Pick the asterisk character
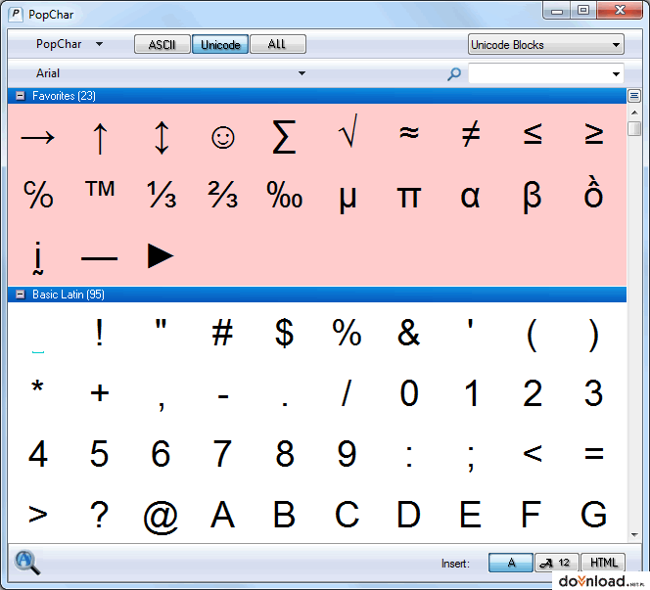The image size is (650, 590). click(x=38, y=387)
